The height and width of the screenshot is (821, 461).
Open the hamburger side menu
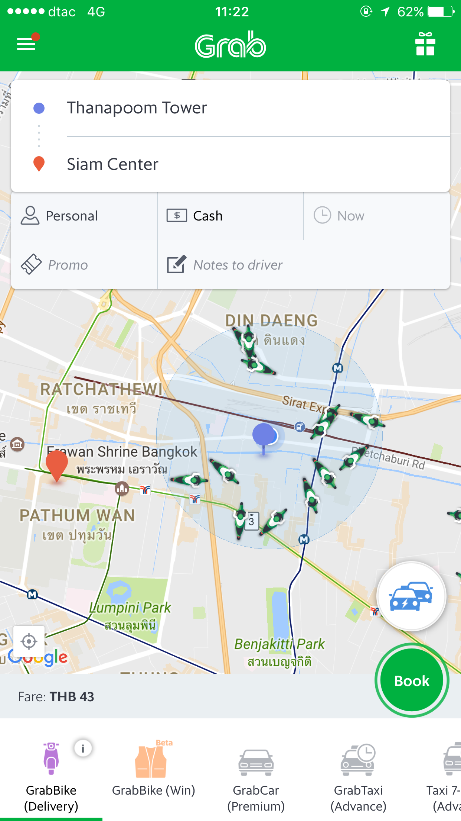coord(26,44)
